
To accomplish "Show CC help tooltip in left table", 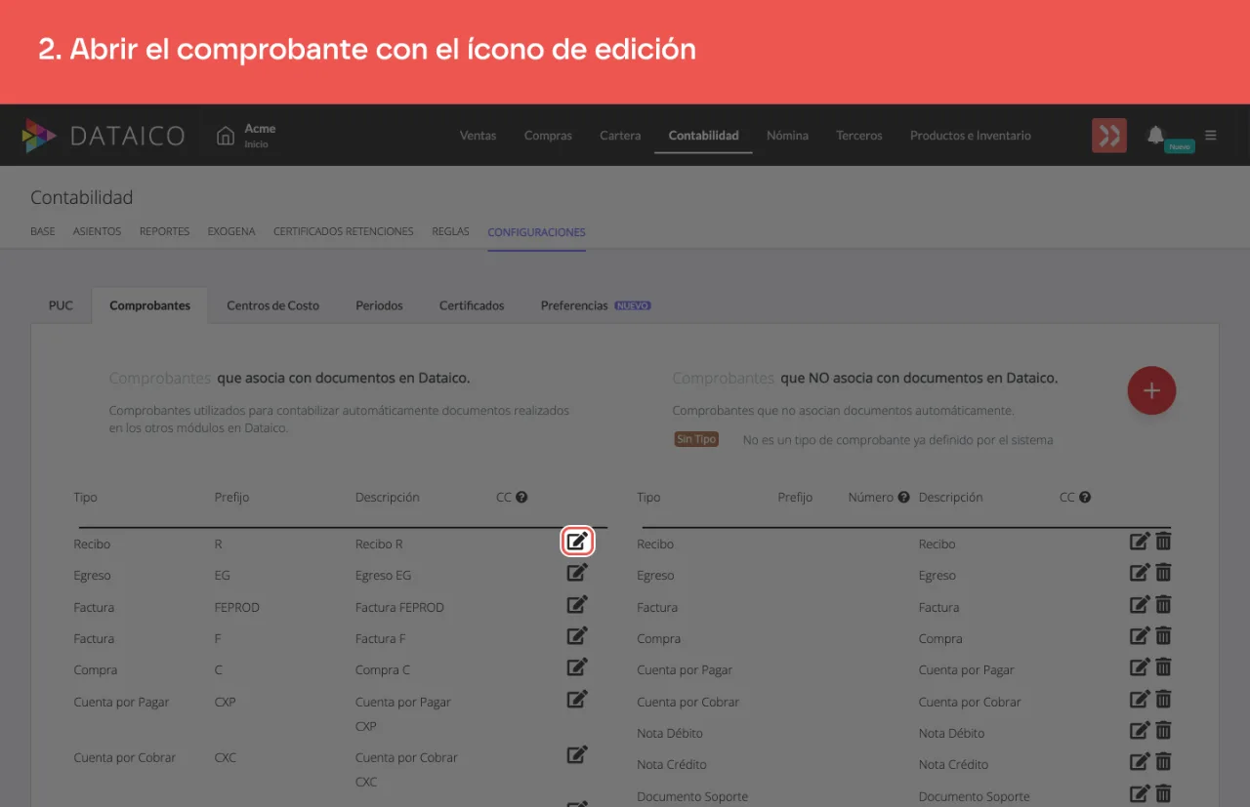I will click(521, 497).
